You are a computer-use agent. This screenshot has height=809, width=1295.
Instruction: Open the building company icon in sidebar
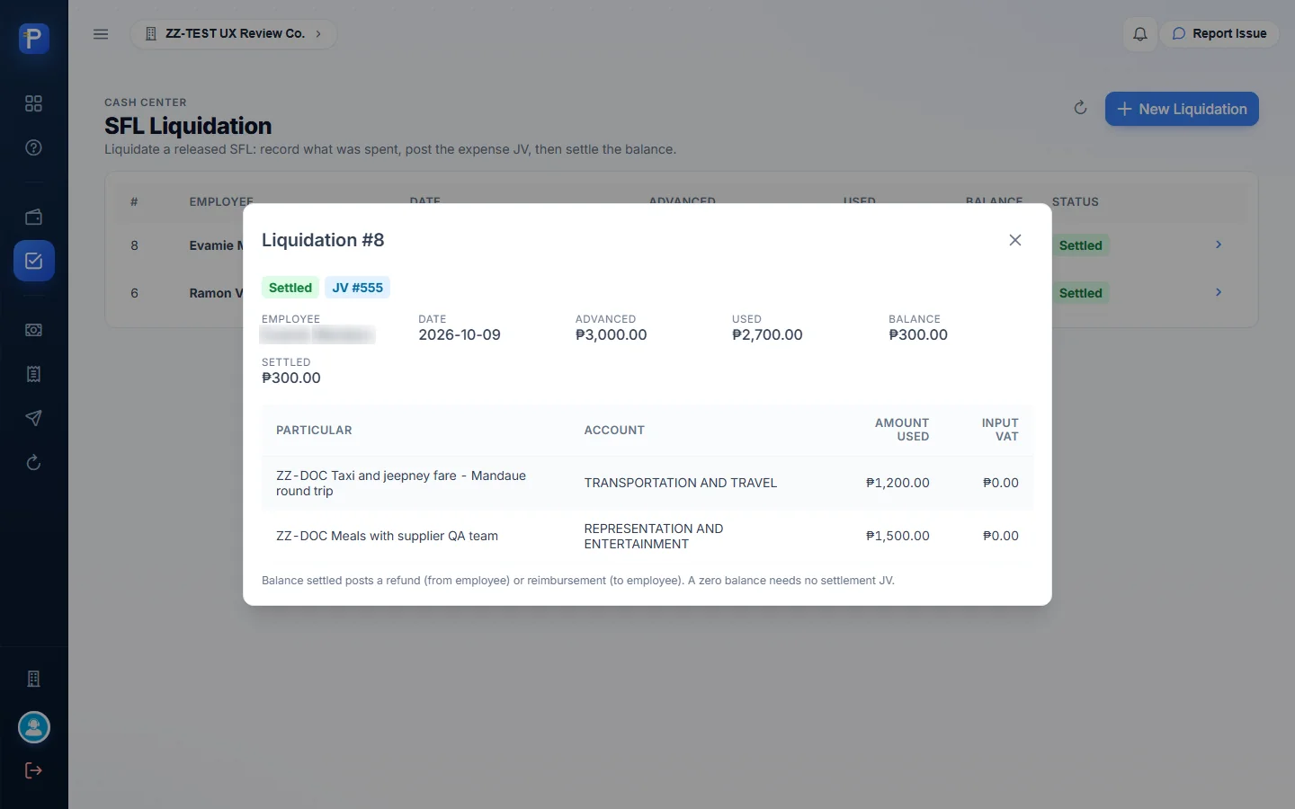point(33,679)
